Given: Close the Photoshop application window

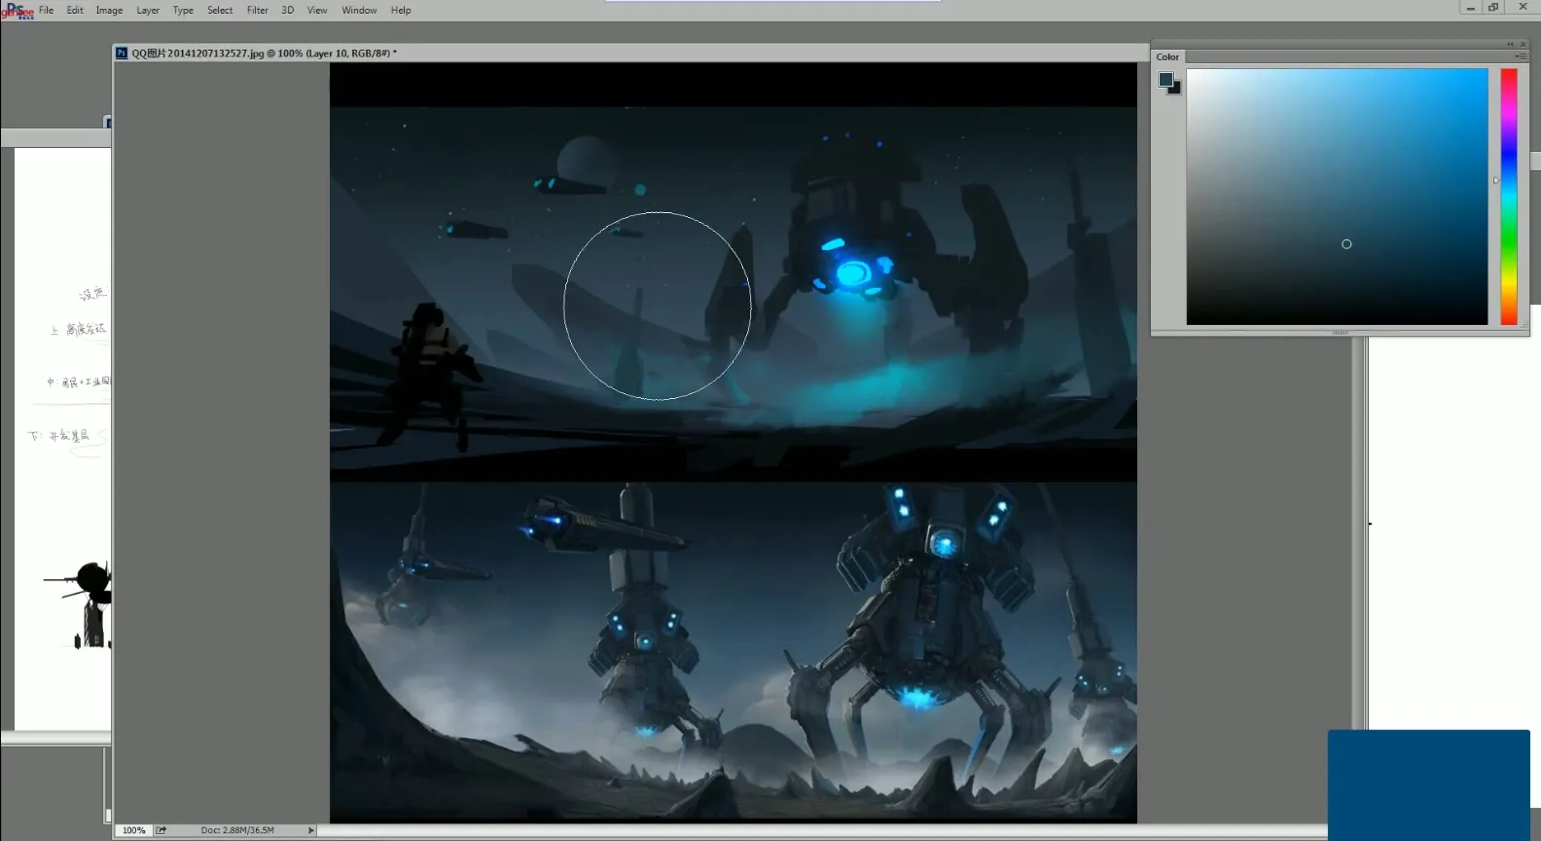Looking at the screenshot, I should (x=1523, y=8).
